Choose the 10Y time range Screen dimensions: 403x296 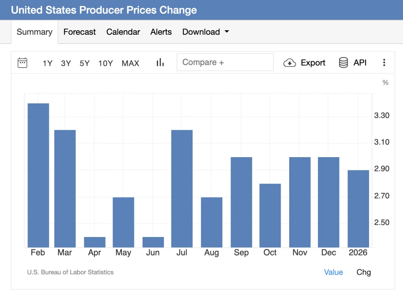[x=106, y=63]
